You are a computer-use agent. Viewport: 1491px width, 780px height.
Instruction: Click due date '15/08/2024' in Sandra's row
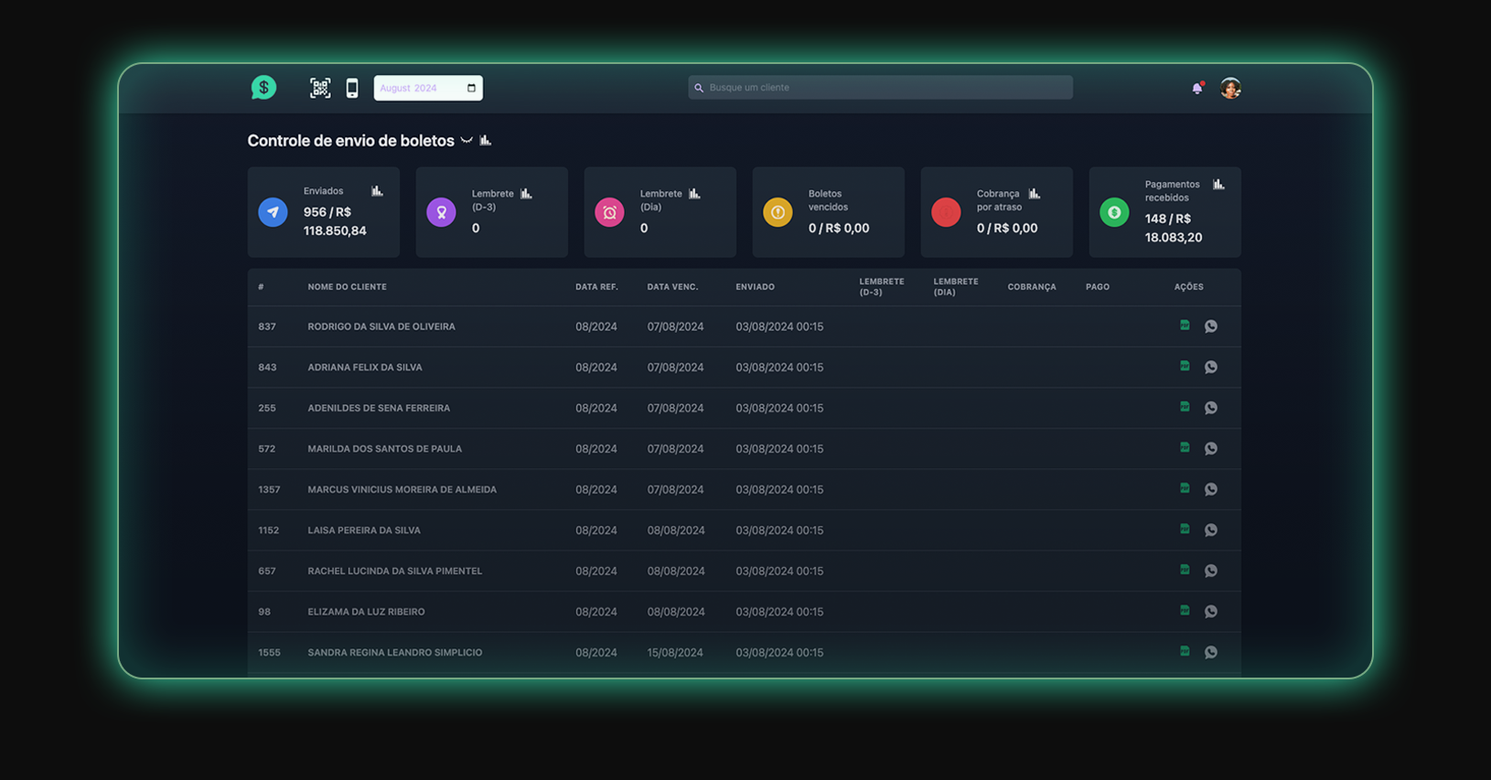point(675,652)
